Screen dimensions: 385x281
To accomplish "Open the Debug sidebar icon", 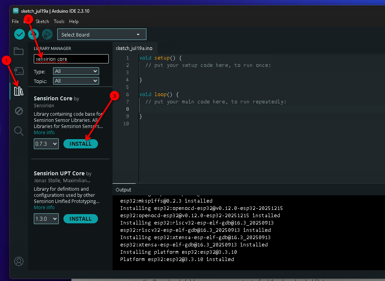I will click(x=19, y=111).
